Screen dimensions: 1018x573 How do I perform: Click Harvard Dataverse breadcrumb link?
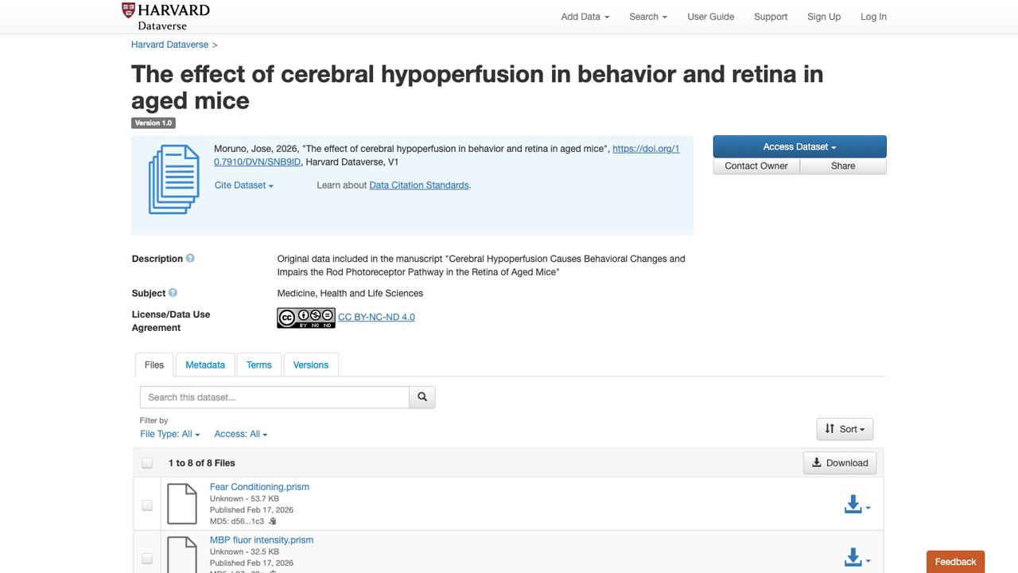(x=169, y=45)
